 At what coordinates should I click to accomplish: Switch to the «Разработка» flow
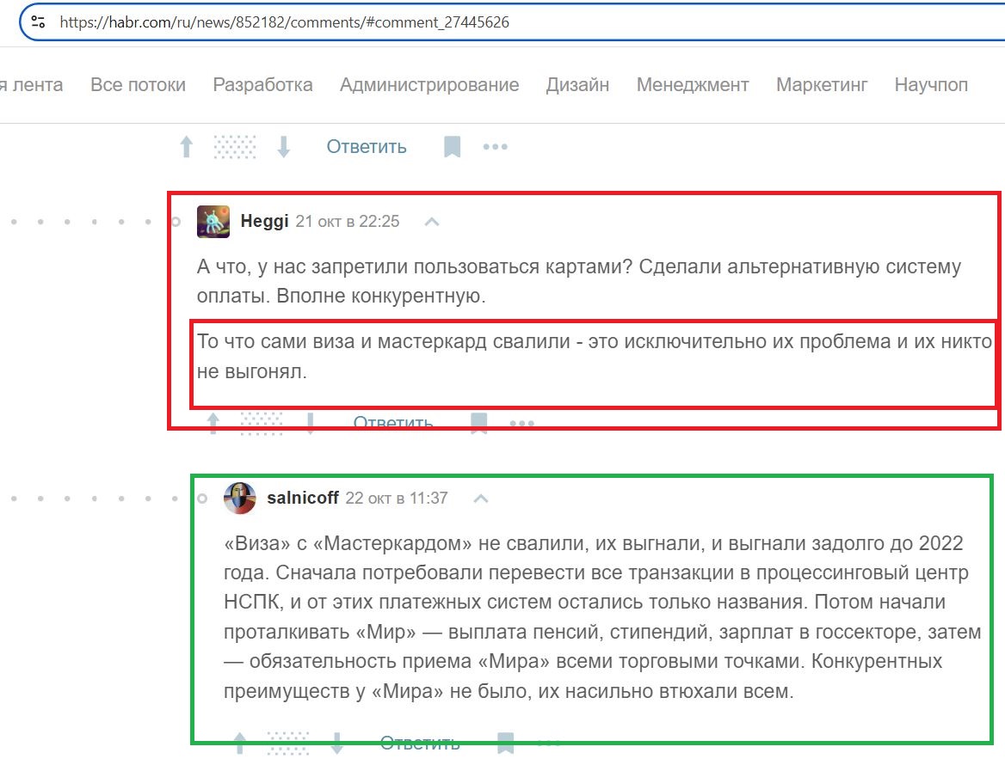point(262,85)
